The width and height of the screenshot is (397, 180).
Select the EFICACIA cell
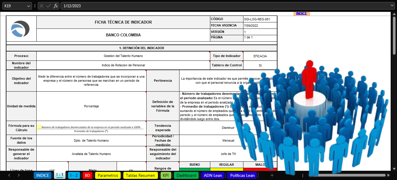coord(260,56)
